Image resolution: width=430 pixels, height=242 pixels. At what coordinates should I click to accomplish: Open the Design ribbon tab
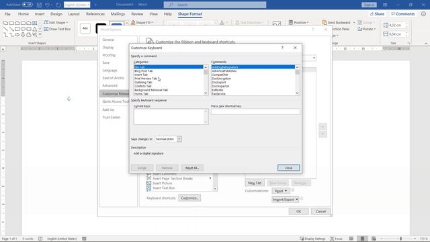coord(56,13)
